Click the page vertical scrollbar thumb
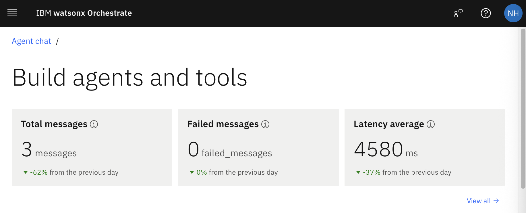This screenshot has height=213, width=526. coord(523,109)
